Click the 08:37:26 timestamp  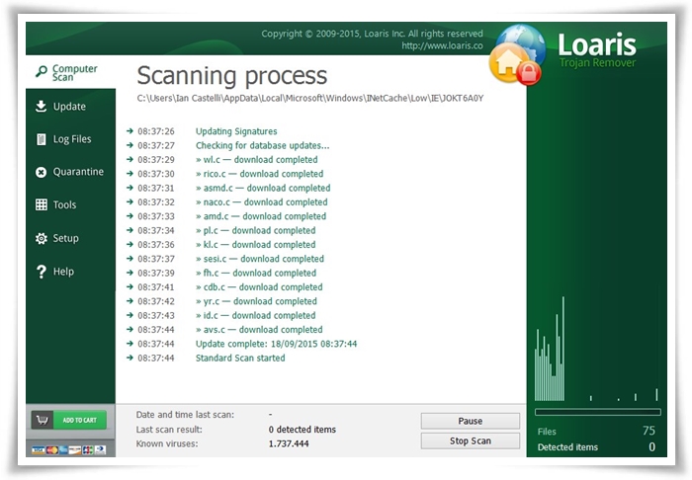coord(156,131)
